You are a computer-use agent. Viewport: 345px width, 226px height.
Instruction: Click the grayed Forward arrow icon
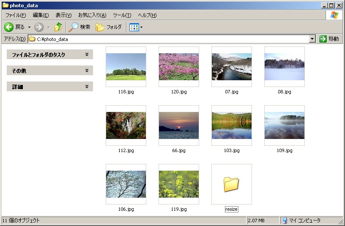tap(39, 27)
